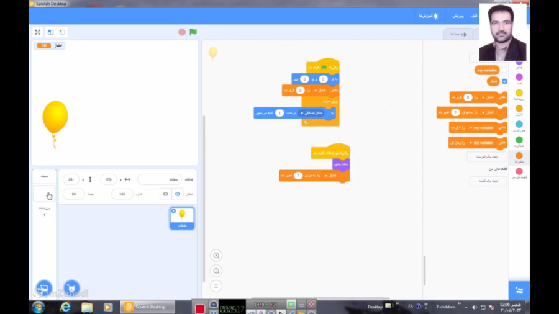The image size is (559, 314).
Task: Click the sprite name input field
Action: pyautogui.click(x=160, y=179)
